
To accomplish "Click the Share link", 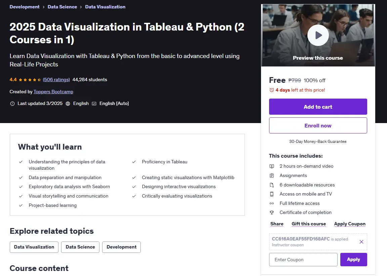I will (x=277, y=224).
